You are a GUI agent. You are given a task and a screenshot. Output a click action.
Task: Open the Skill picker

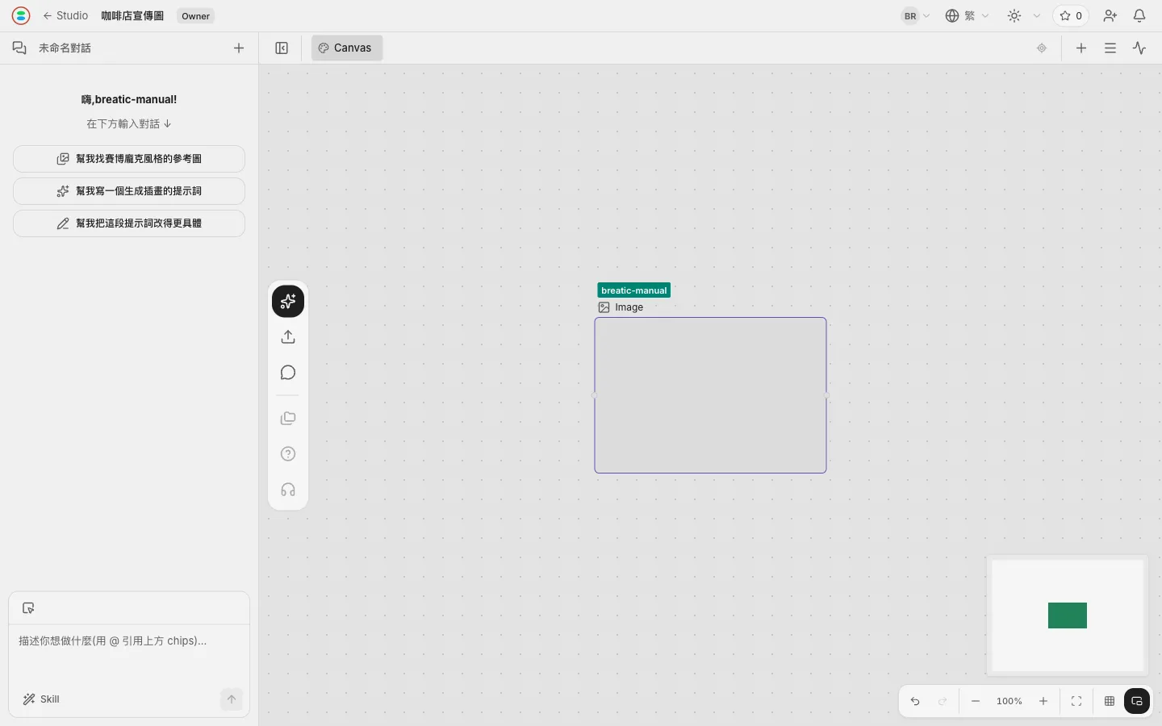pyautogui.click(x=41, y=699)
